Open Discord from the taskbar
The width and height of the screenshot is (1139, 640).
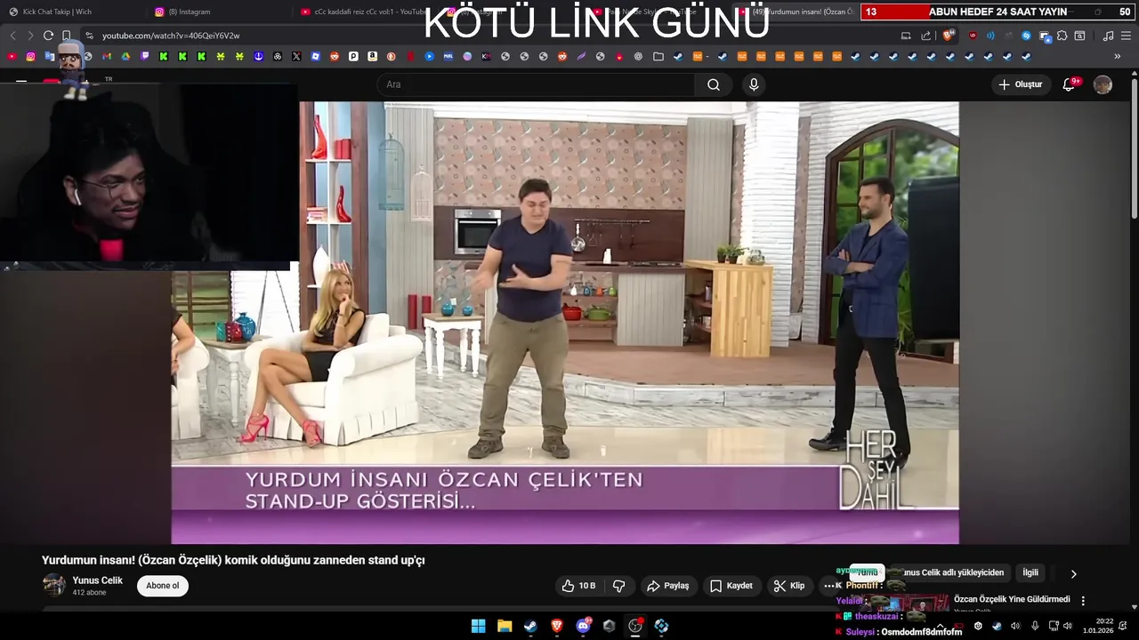click(583, 626)
